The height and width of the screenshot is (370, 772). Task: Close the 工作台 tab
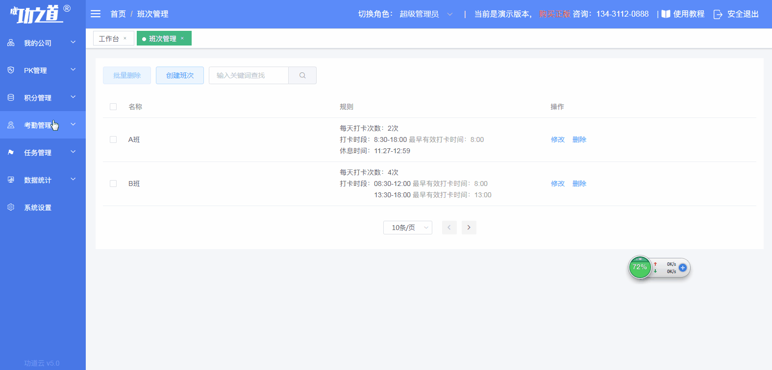(x=125, y=38)
